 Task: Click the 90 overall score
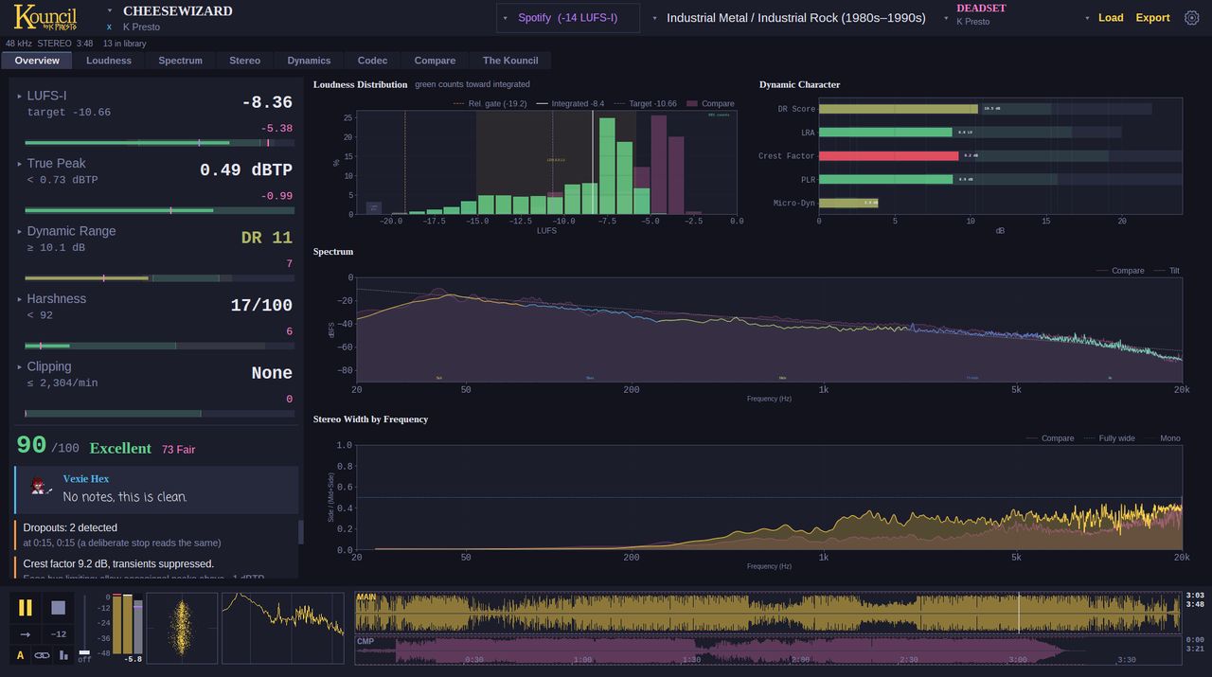[x=31, y=446]
